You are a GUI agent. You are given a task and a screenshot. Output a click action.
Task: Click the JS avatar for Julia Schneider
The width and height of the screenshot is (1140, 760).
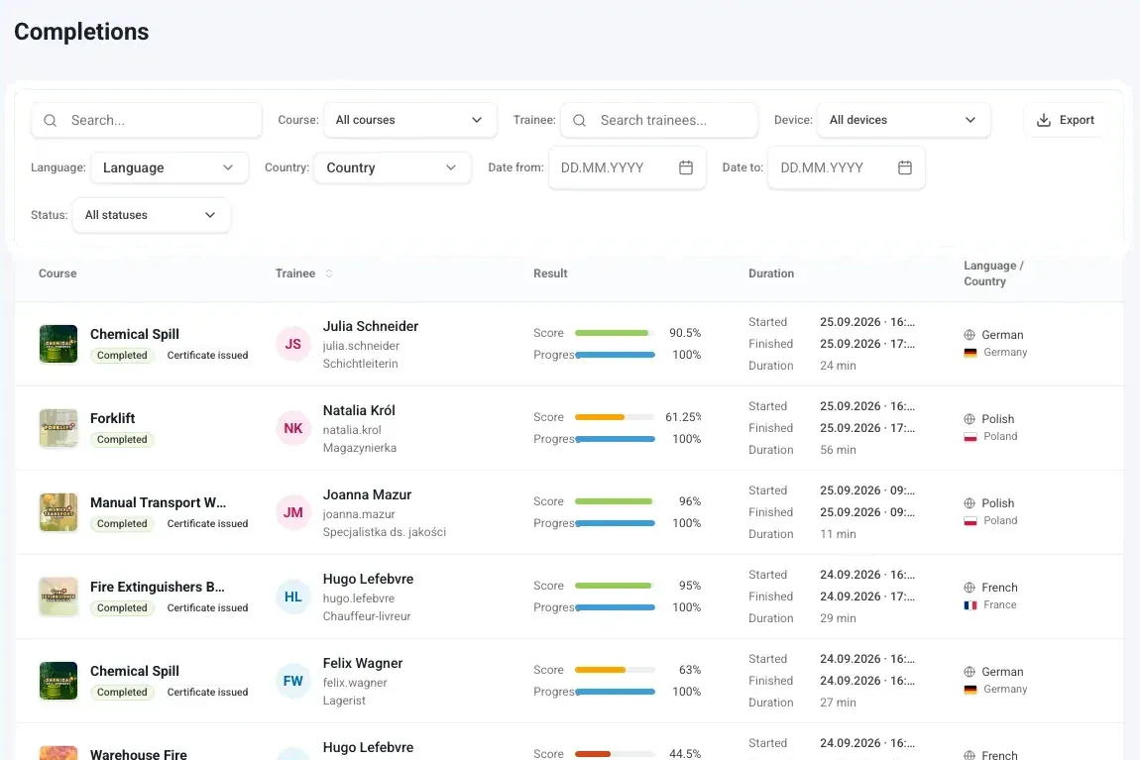[x=293, y=344]
